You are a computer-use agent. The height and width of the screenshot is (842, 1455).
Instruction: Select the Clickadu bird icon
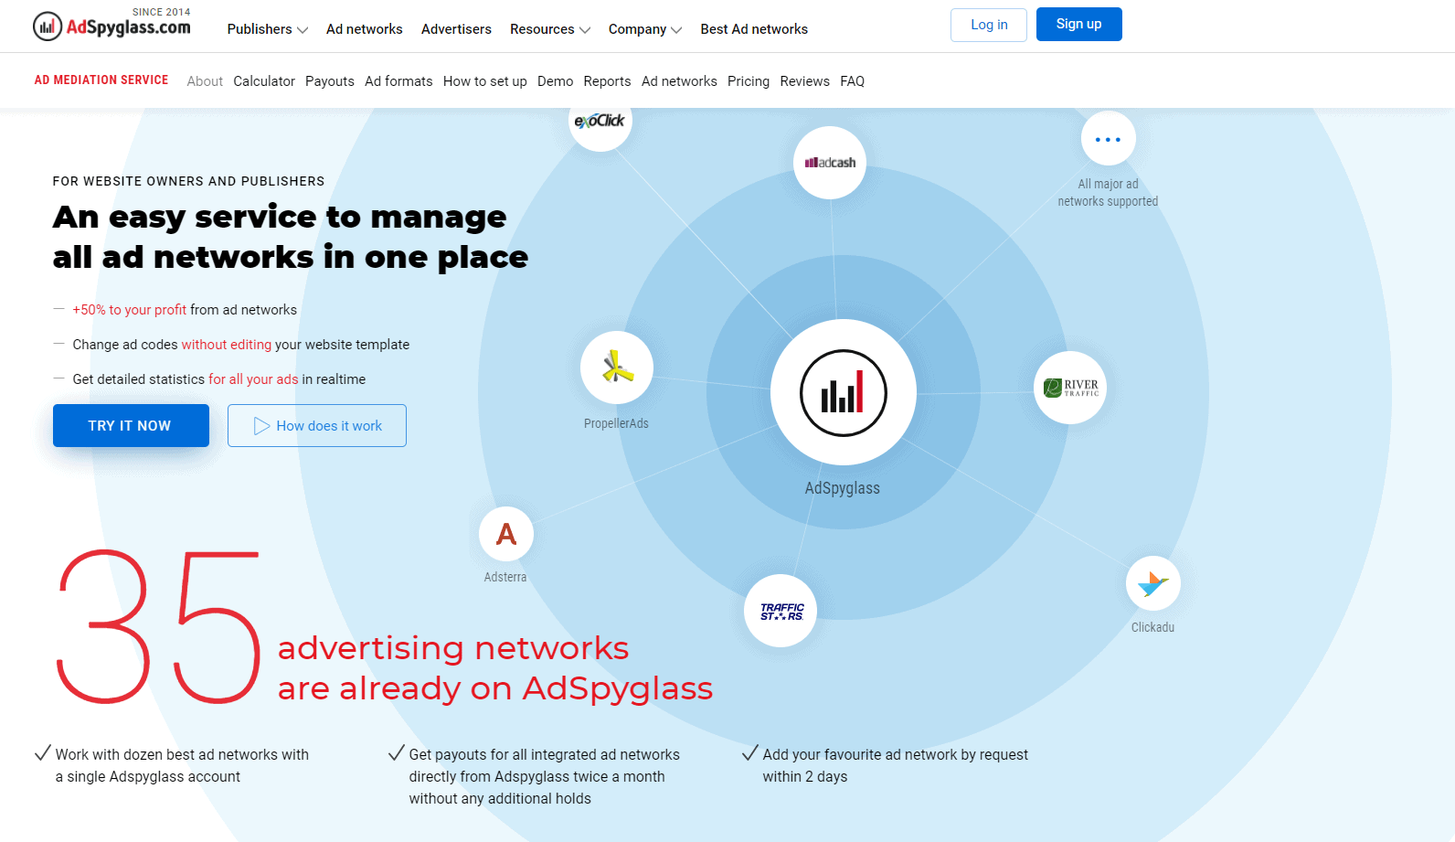[1153, 583]
